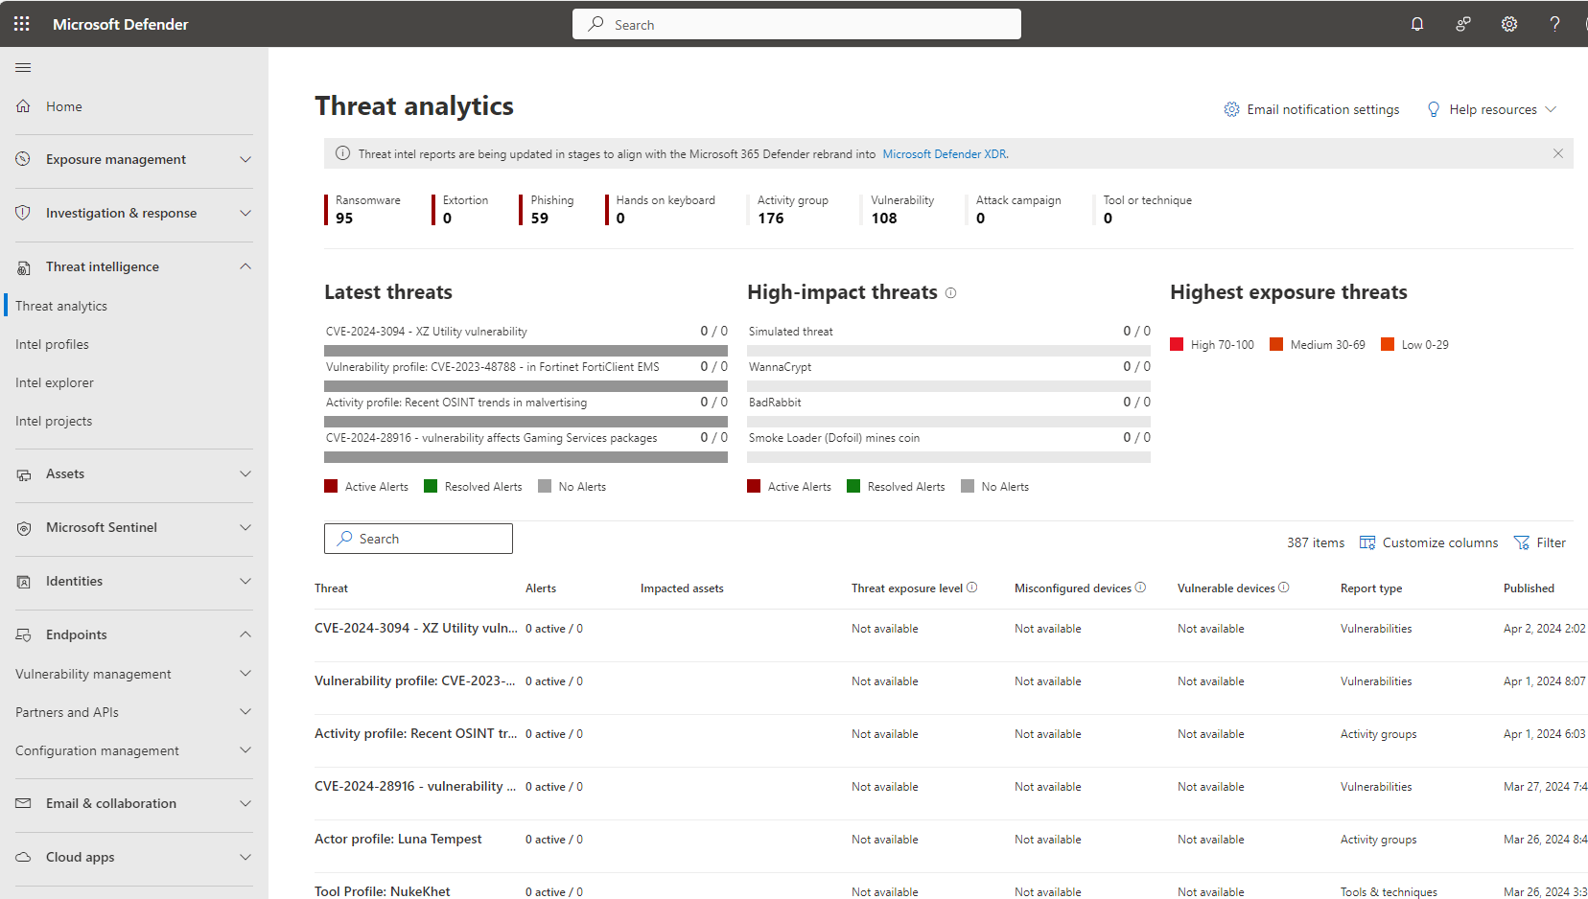This screenshot has width=1588, height=899.
Task: Open the app launcher waffle icon
Action: point(22,24)
